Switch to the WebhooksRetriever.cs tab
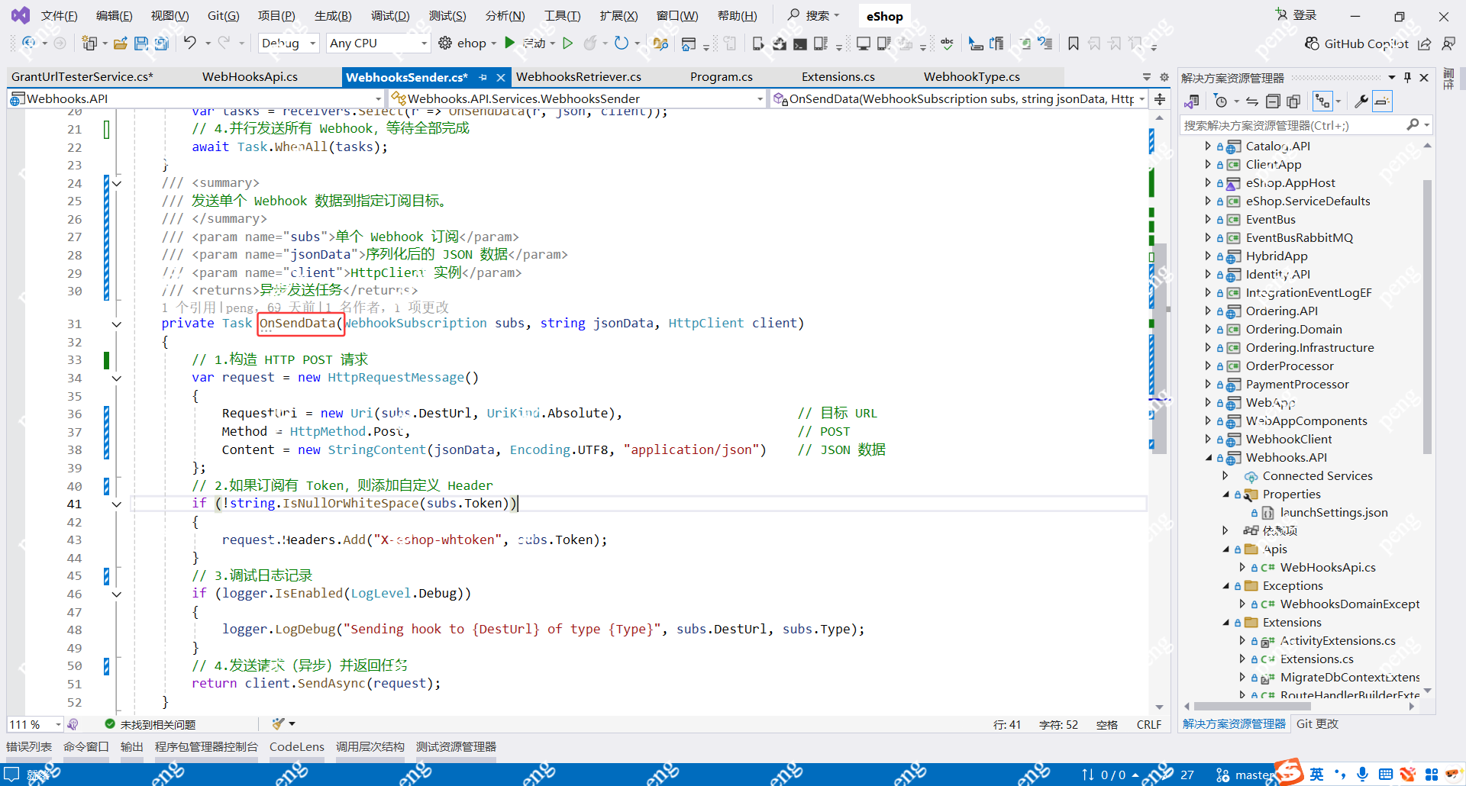 click(578, 77)
